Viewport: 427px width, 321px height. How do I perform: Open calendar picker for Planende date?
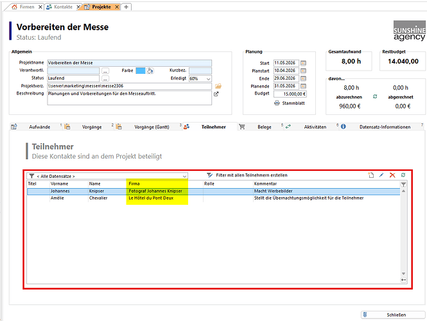303,86
